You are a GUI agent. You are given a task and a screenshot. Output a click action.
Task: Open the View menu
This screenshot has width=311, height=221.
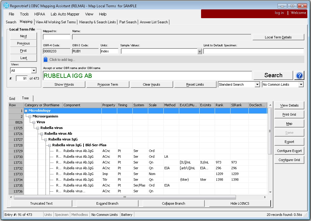pyautogui.click(x=89, y=14)
